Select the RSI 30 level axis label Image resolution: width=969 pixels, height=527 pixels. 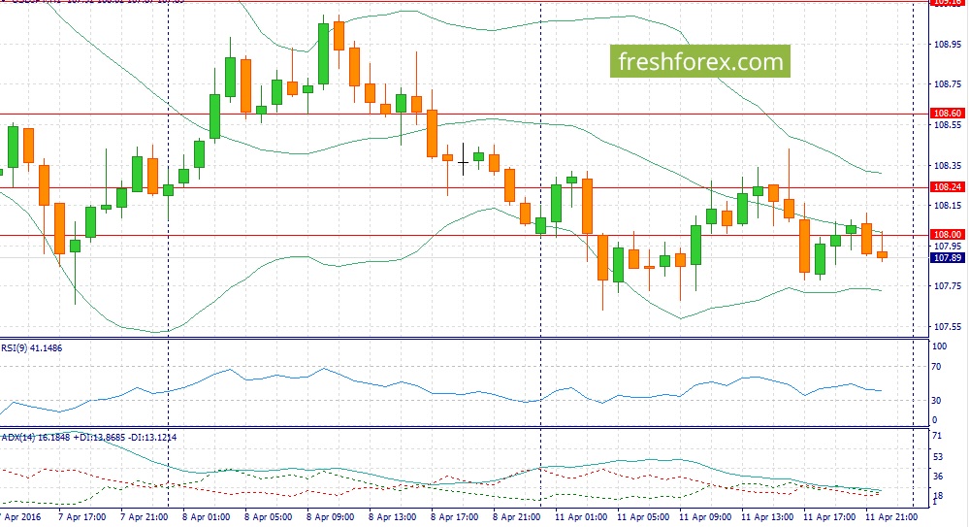937,400
